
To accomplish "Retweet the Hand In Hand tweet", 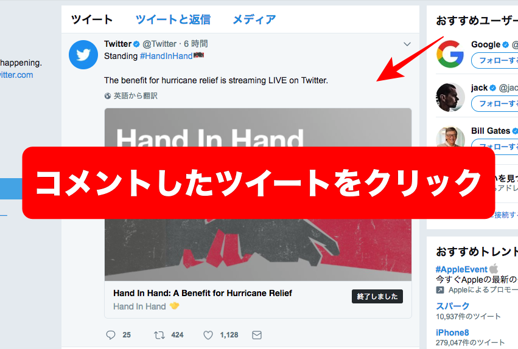I will pos(159,335).
